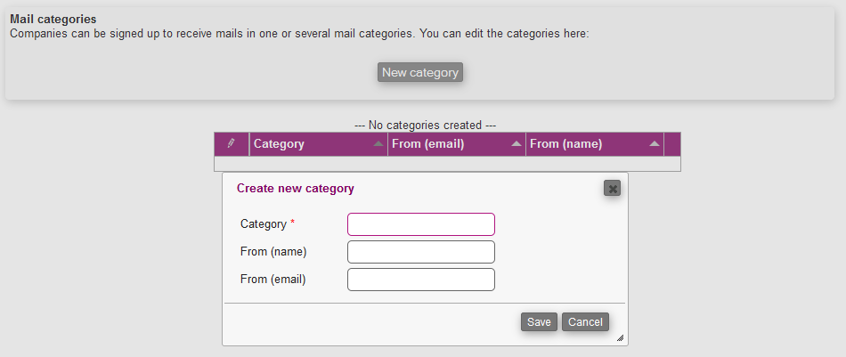
Task: Click the From (name) form label
Action: (273, 252)
